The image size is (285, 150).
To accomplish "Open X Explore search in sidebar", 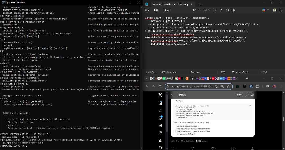I will click(x=160, y=110).
